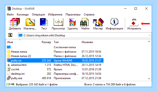
Task: Click the type text Системная папка
Action: pos(65,47)
